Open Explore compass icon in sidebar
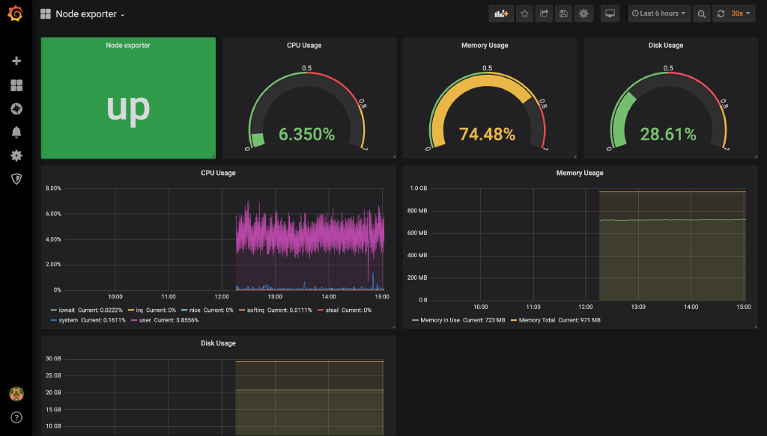 click(x=16, y=109)
